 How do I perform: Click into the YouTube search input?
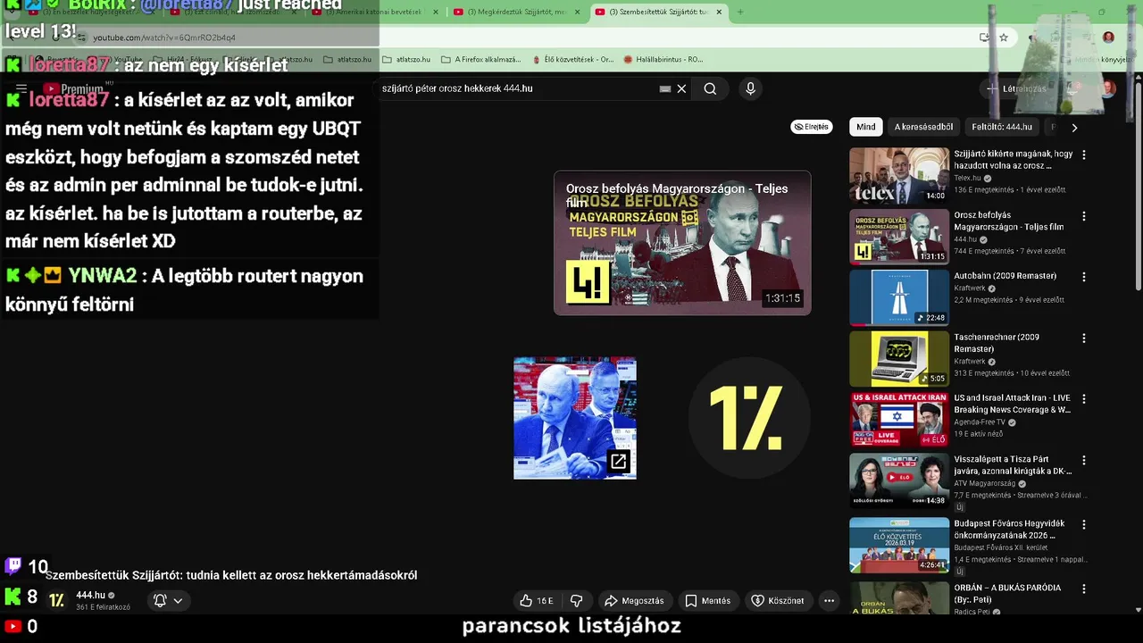pyautogui.click(x=518, y=88)
